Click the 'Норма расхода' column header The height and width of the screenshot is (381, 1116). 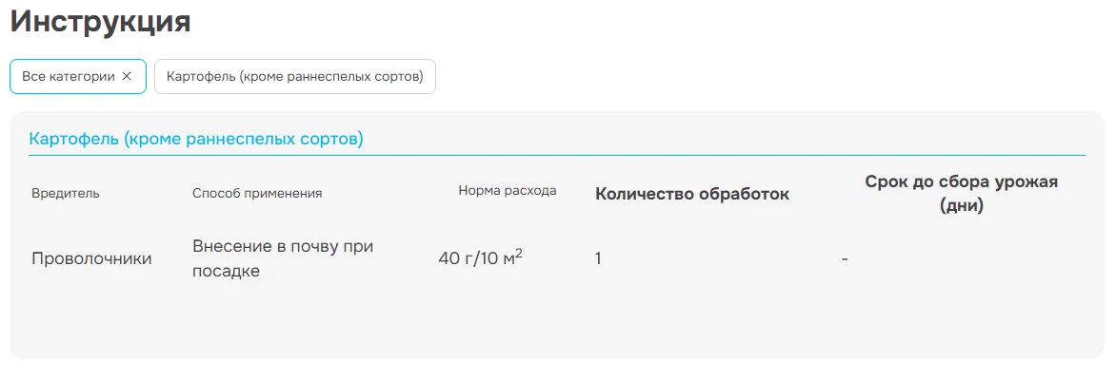click(x=508, y=191)
